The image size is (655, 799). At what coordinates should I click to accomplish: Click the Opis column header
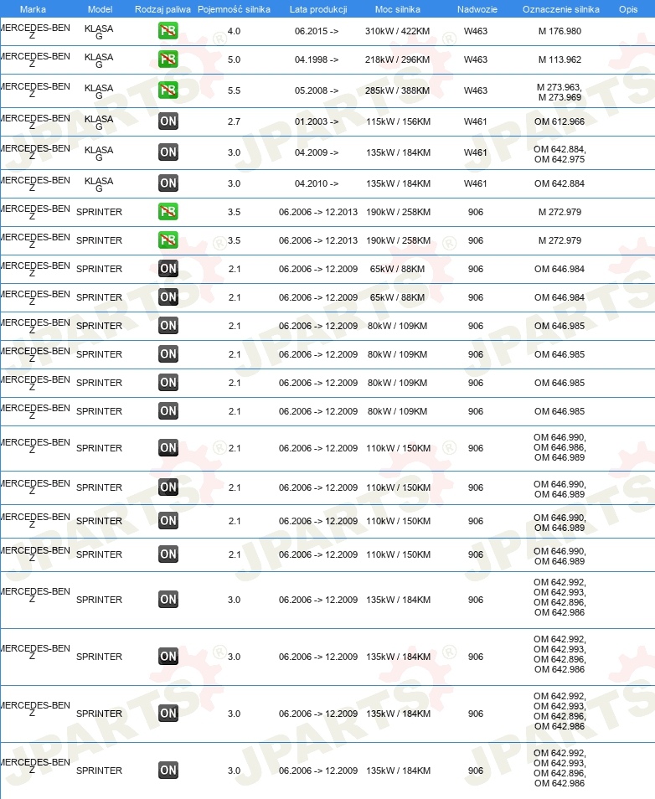tap(628, 9)
